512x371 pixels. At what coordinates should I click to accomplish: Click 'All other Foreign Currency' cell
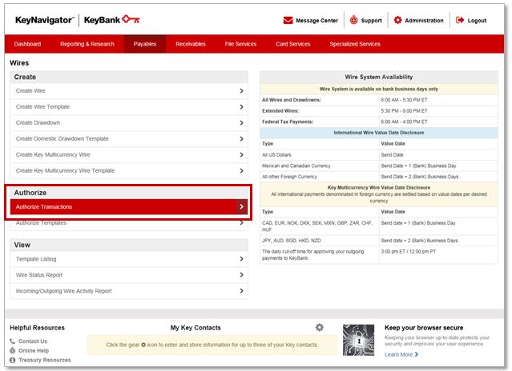click(x=289, y=177)
